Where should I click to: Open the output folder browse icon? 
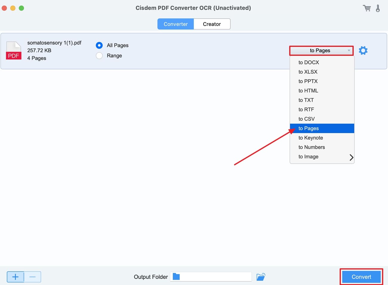261,277
